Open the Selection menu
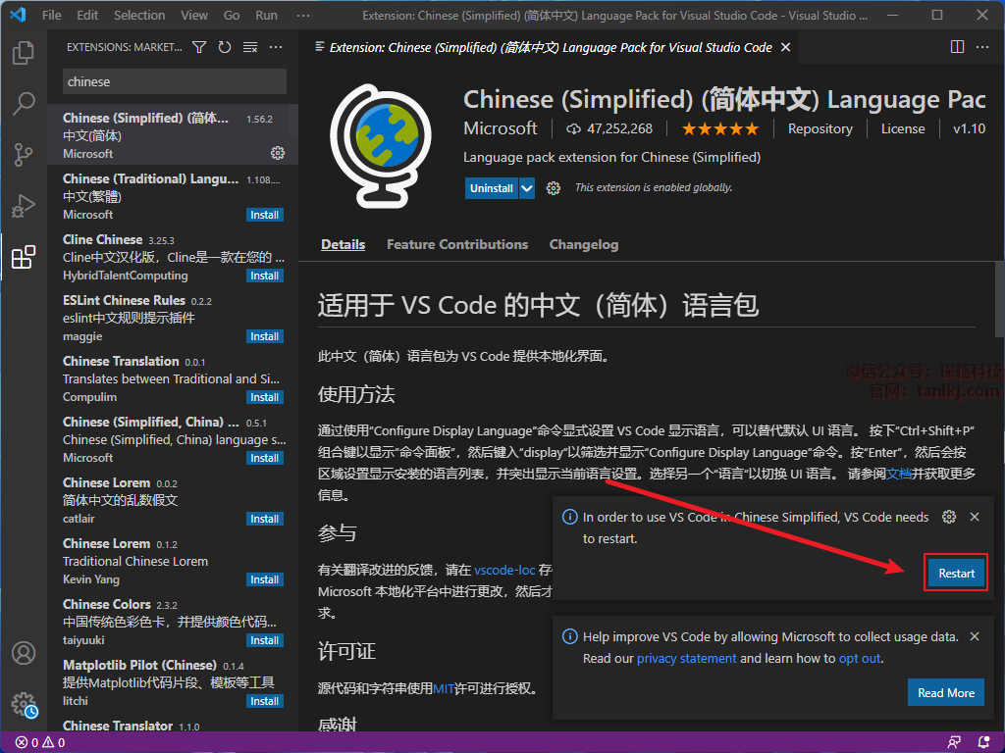 click(139, 16)
